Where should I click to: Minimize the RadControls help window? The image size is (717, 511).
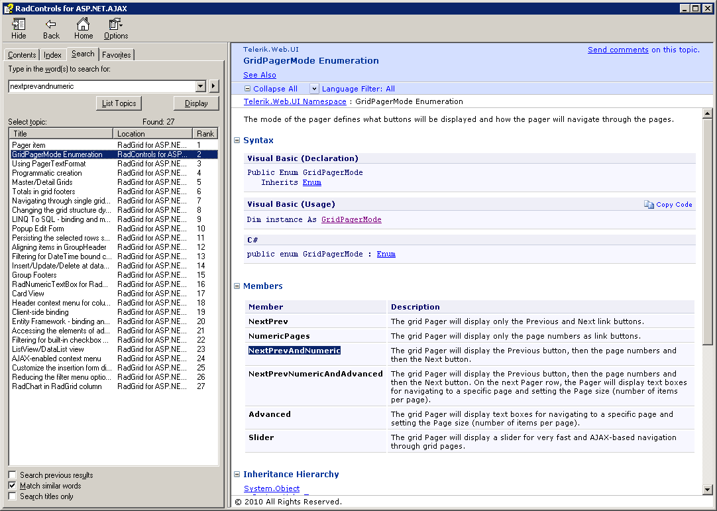click(x=685, y=8)
